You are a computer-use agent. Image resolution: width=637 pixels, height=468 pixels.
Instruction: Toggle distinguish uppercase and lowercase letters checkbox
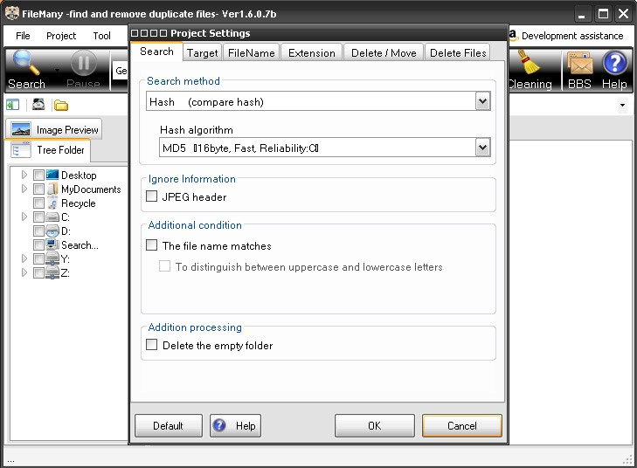point(164,266)
